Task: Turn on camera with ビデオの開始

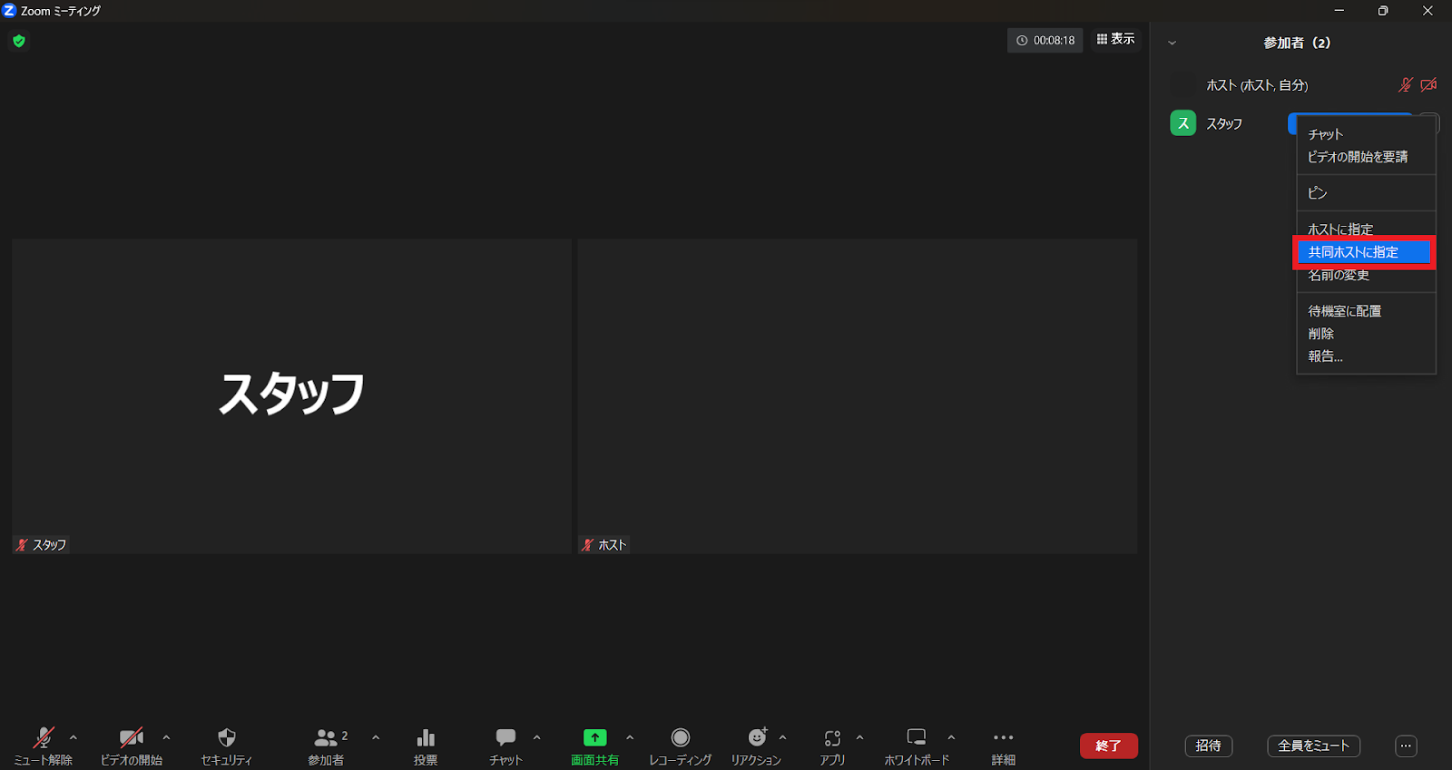Action: pyautogui.click(x=132, y=738)
